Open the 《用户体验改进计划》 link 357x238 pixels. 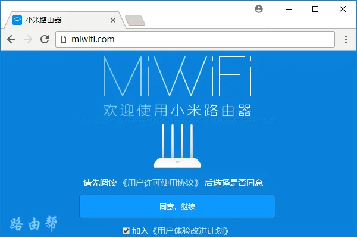190,231
